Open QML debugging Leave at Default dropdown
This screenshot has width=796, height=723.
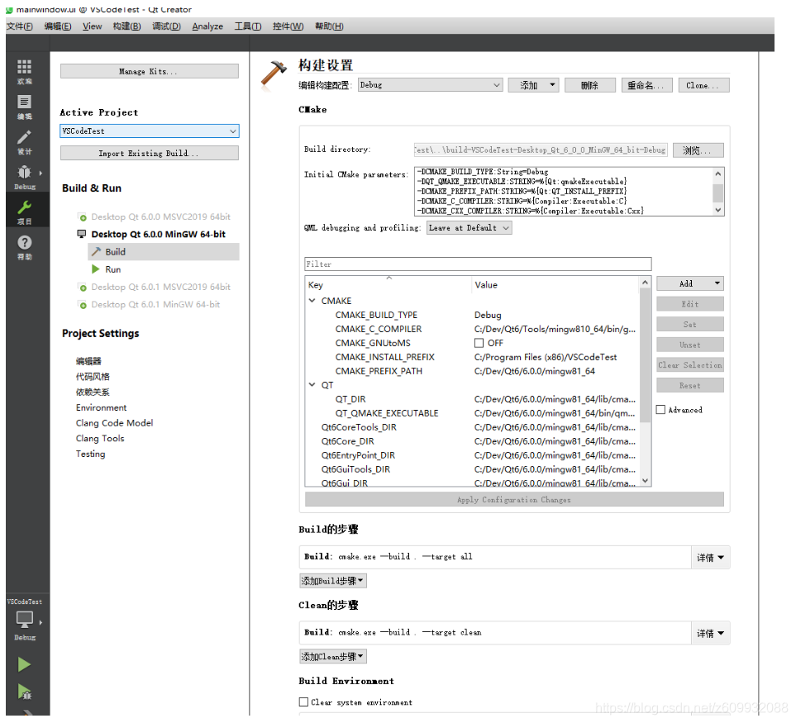click(469, 228)
